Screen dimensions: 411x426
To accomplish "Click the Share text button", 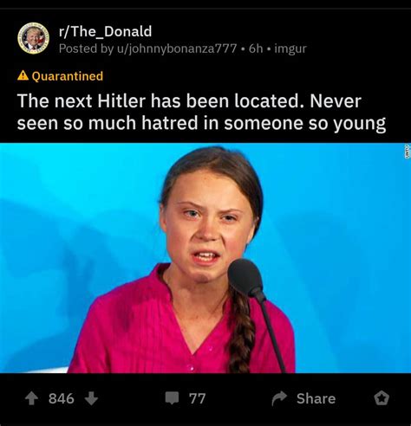I will click(x=316, y=398).
